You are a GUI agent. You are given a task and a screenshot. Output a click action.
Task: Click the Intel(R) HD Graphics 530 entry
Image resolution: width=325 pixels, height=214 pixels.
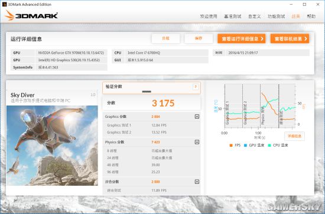[x=69, y=60]
